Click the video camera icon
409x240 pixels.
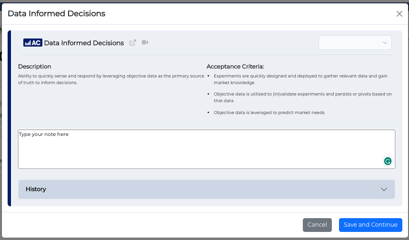[145, 43]
